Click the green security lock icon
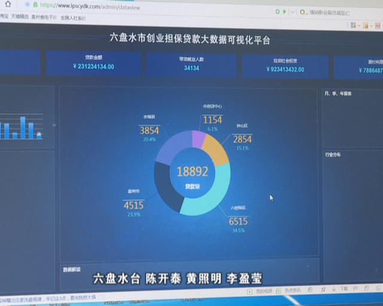The height and width of the screenshot is (306, 383). pyautogui.click(x=35, y=5)
